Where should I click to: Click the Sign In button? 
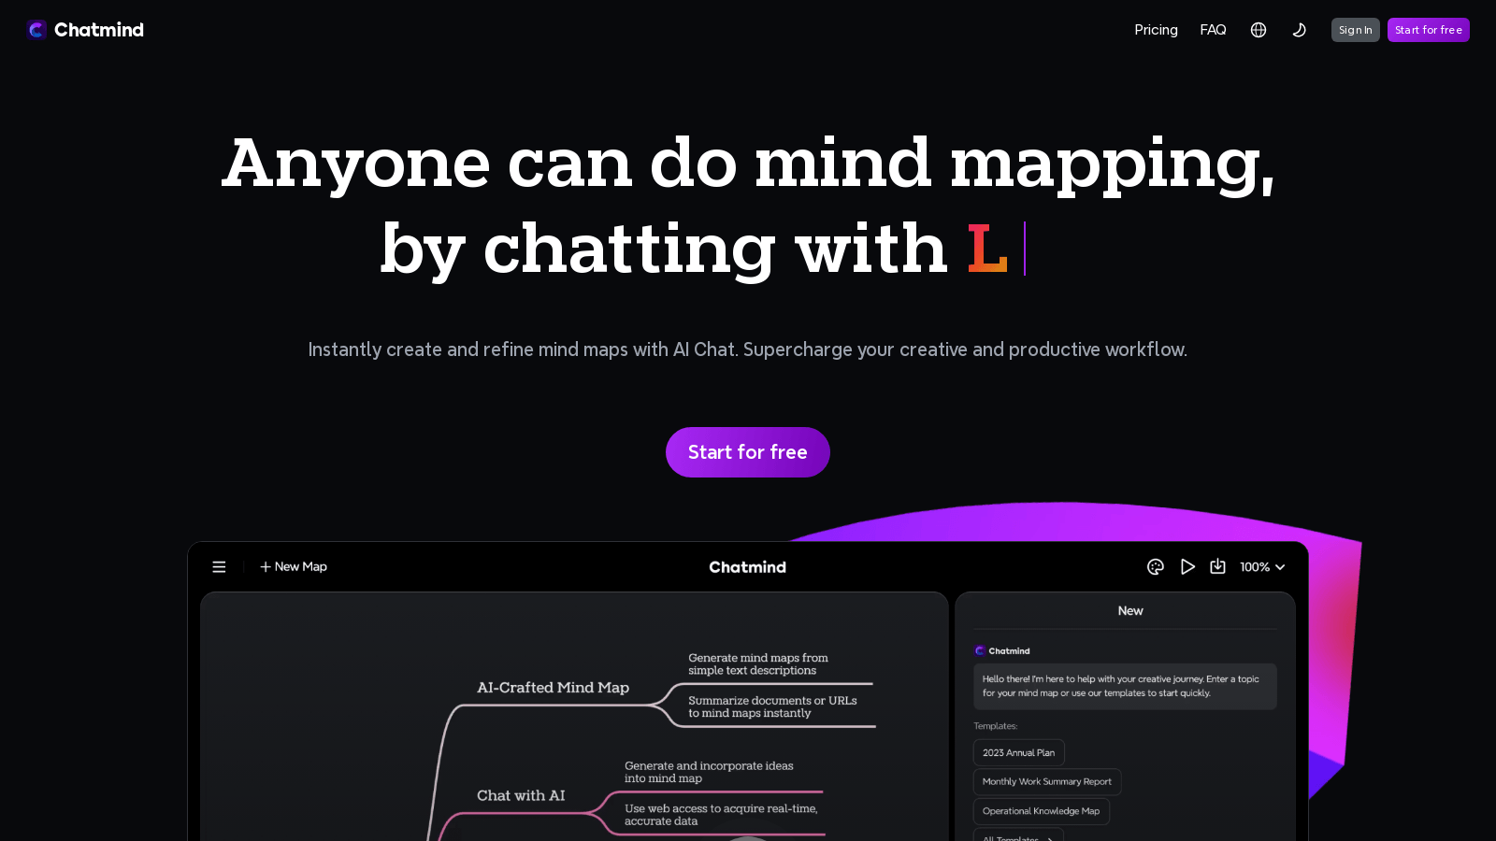[x=1355, y=30]
